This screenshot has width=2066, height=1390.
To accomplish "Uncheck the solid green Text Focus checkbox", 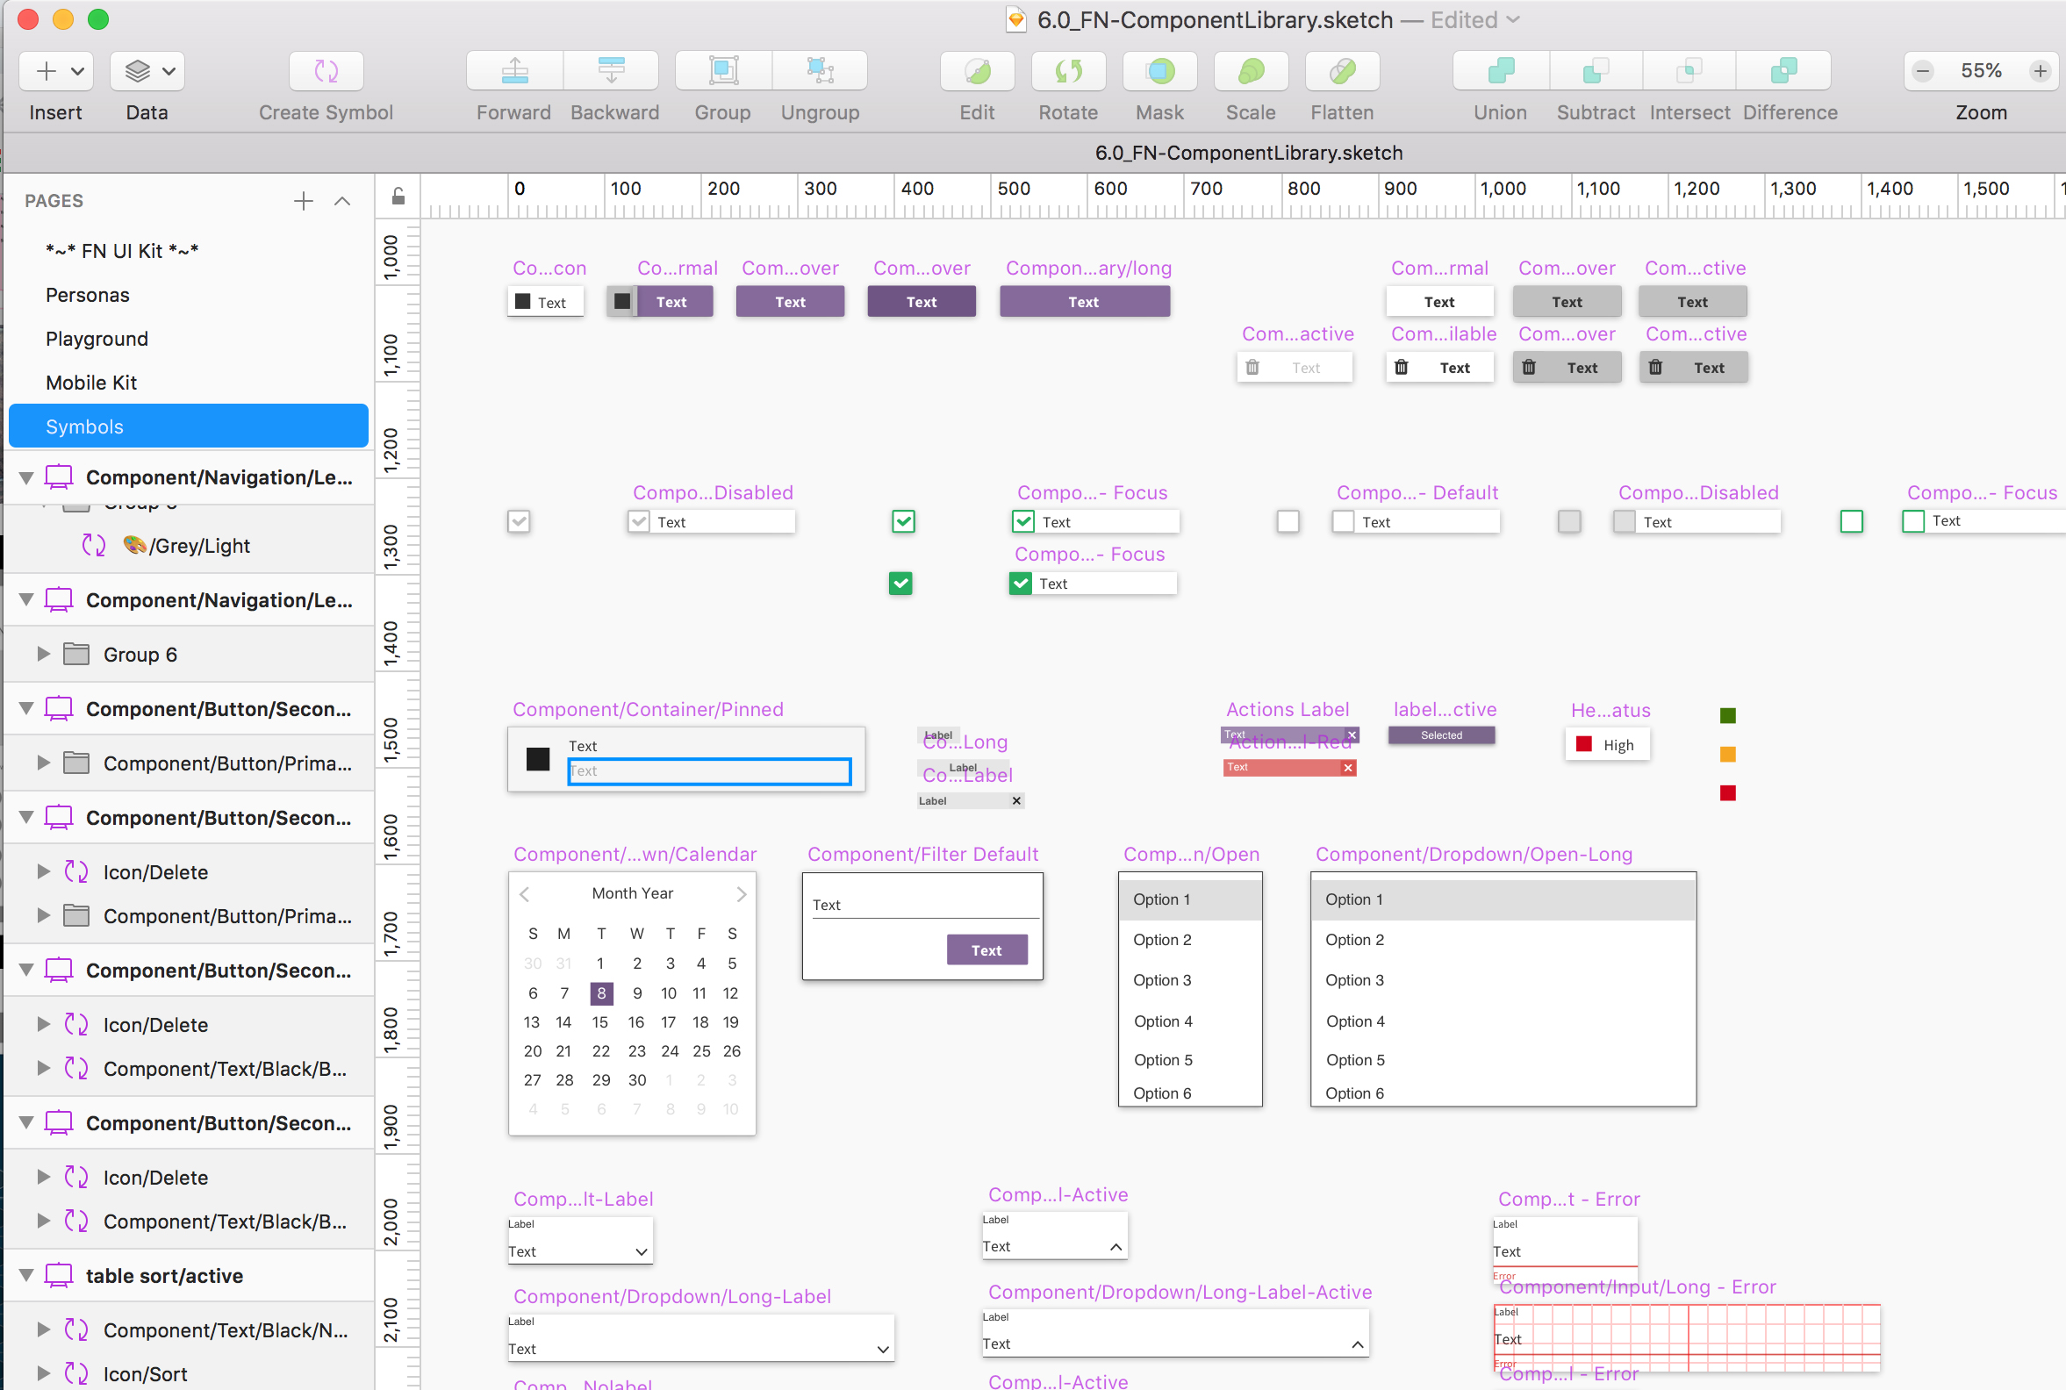I will pos(1021,584).
